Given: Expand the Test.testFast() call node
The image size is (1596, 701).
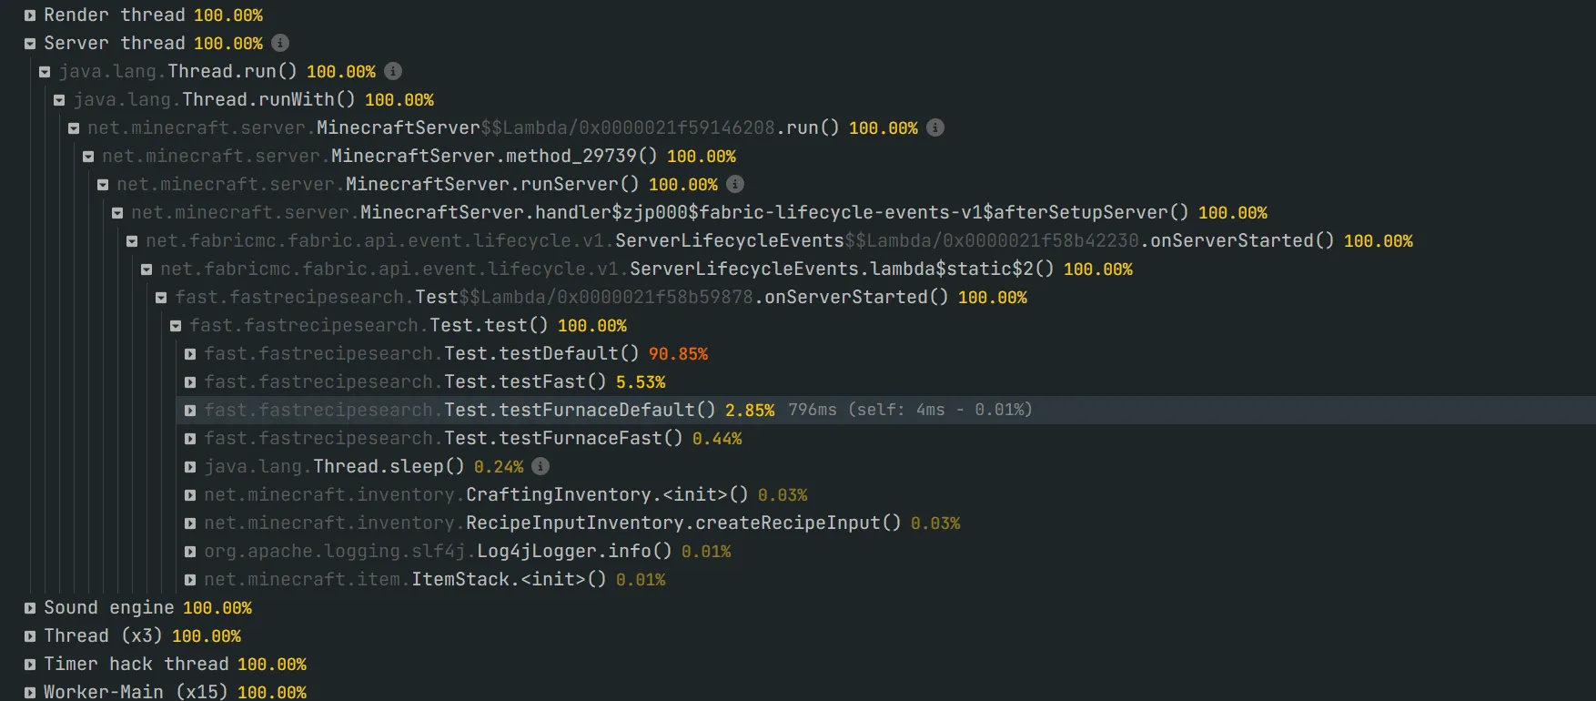Looking at the screenshot, I should [190, 382].
